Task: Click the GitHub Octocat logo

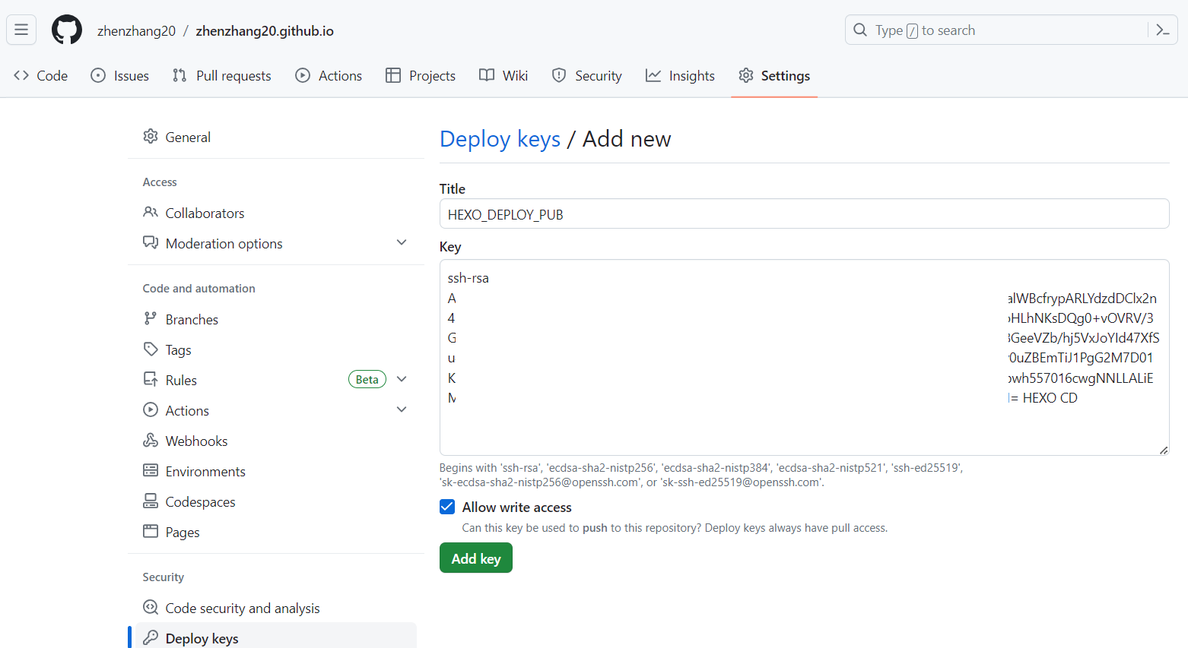Action: [x=67, y=30]
